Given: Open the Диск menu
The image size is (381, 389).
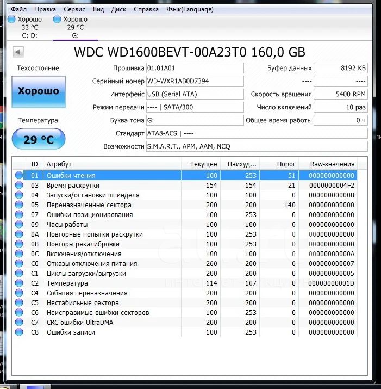Looking at the screenshot, I should click(x=118, y=9).
